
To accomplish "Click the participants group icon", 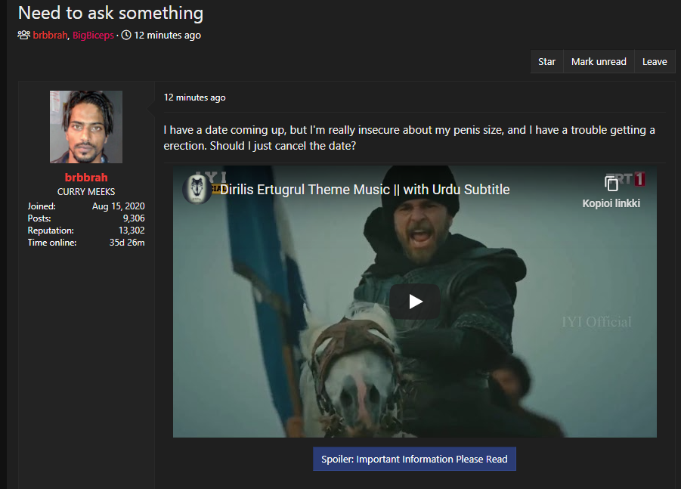I will [24, 35].
